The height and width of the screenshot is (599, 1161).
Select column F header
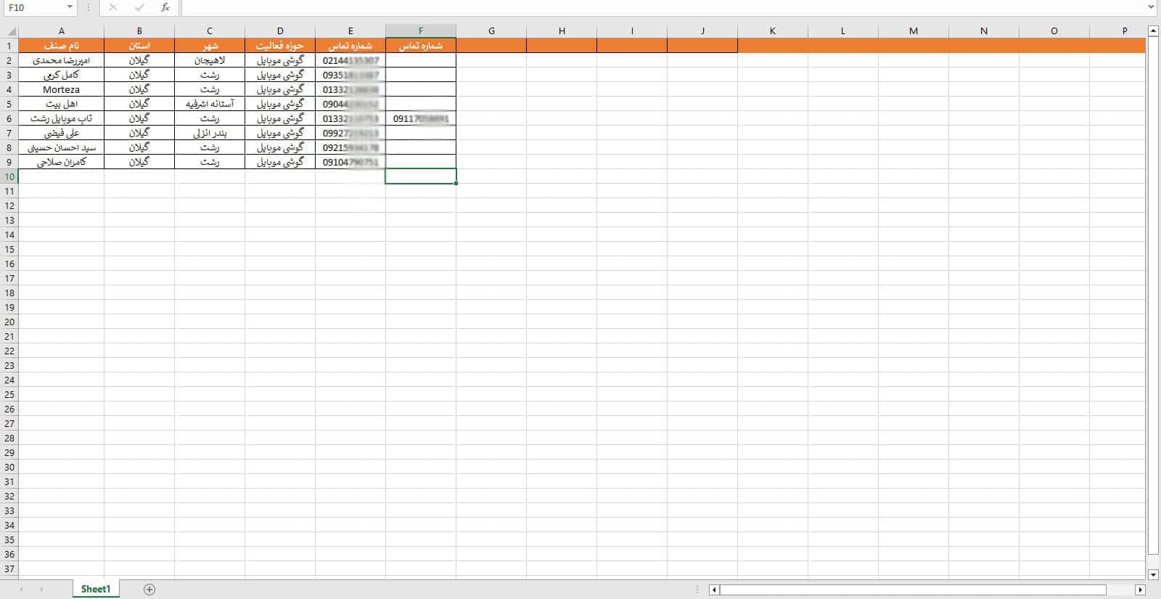(x=421, y=31)
